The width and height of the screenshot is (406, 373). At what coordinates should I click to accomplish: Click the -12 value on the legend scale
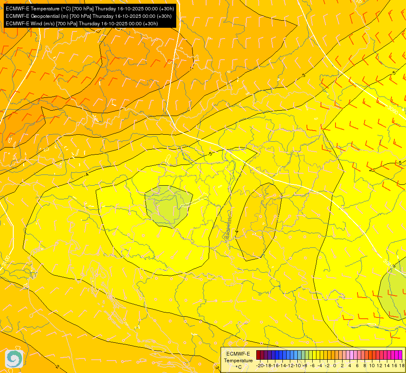coord(290,366)
